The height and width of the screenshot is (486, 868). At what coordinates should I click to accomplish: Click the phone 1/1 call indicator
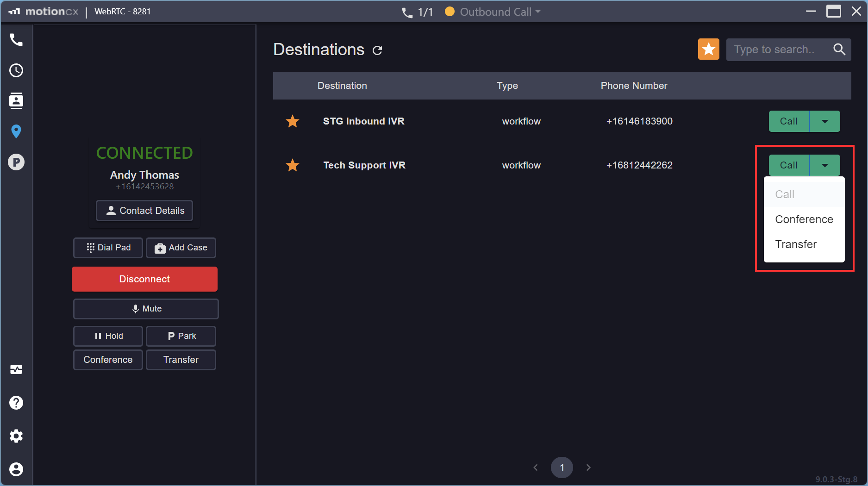pyautogui.click(x=417, y=12)
